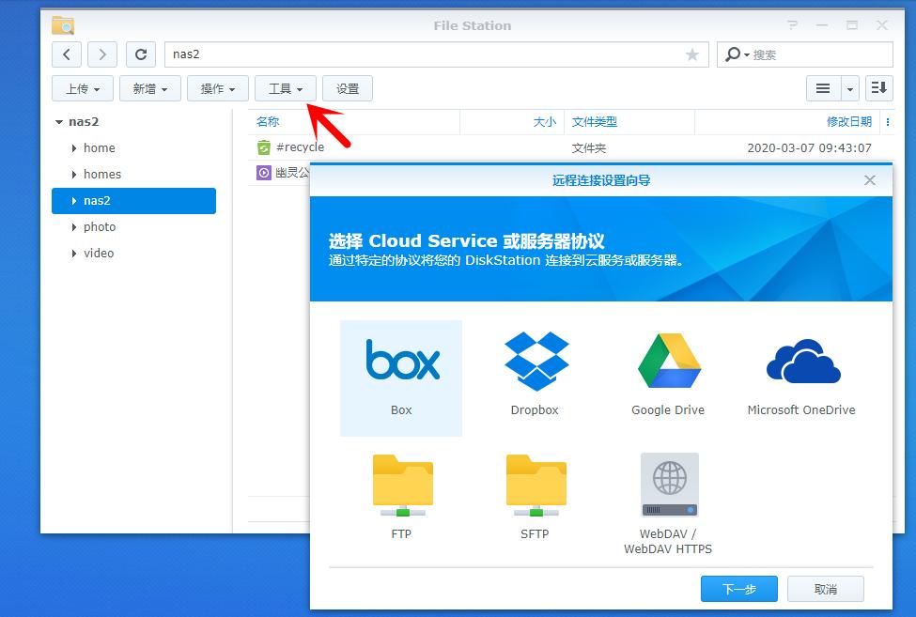Open the 新增 create dropdown
This screenshot has width=916, height=617.
pos(150,88)
